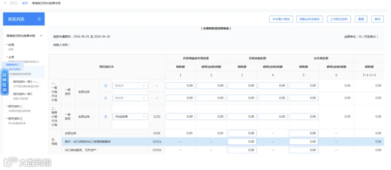
Task: Click the 暂存 button
Action: click(378, 19)
